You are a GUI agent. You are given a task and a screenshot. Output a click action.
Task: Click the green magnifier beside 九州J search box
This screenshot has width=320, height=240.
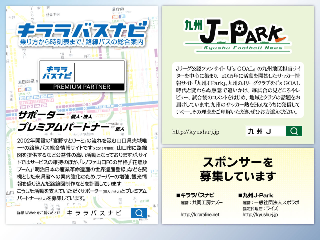point(294,131)
